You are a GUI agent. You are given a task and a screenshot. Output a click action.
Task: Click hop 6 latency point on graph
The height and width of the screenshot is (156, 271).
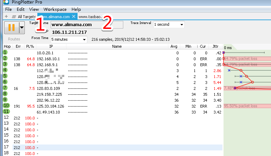[x=252, y=82]
